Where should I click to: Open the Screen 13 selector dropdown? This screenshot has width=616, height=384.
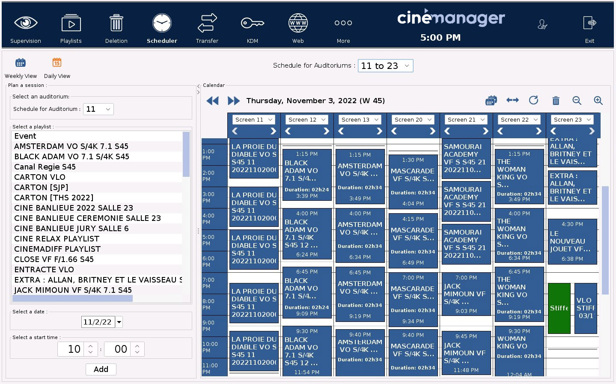[x=360, y=119]
